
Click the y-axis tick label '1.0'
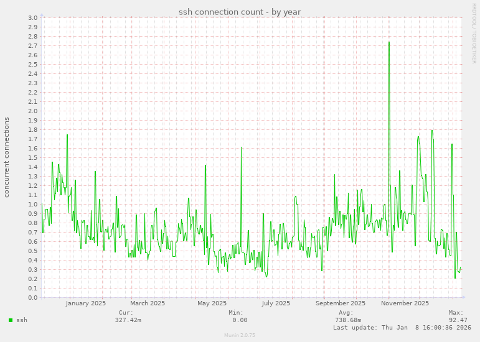coord(33,204)
